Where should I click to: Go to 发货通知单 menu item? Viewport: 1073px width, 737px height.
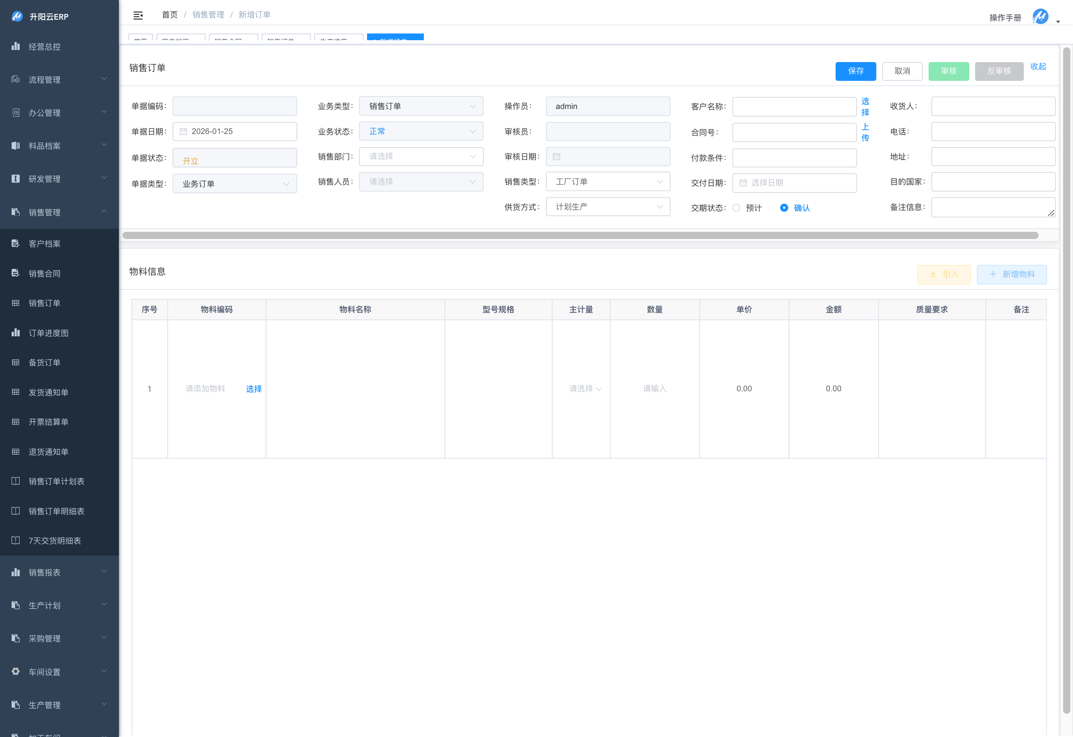48,392
